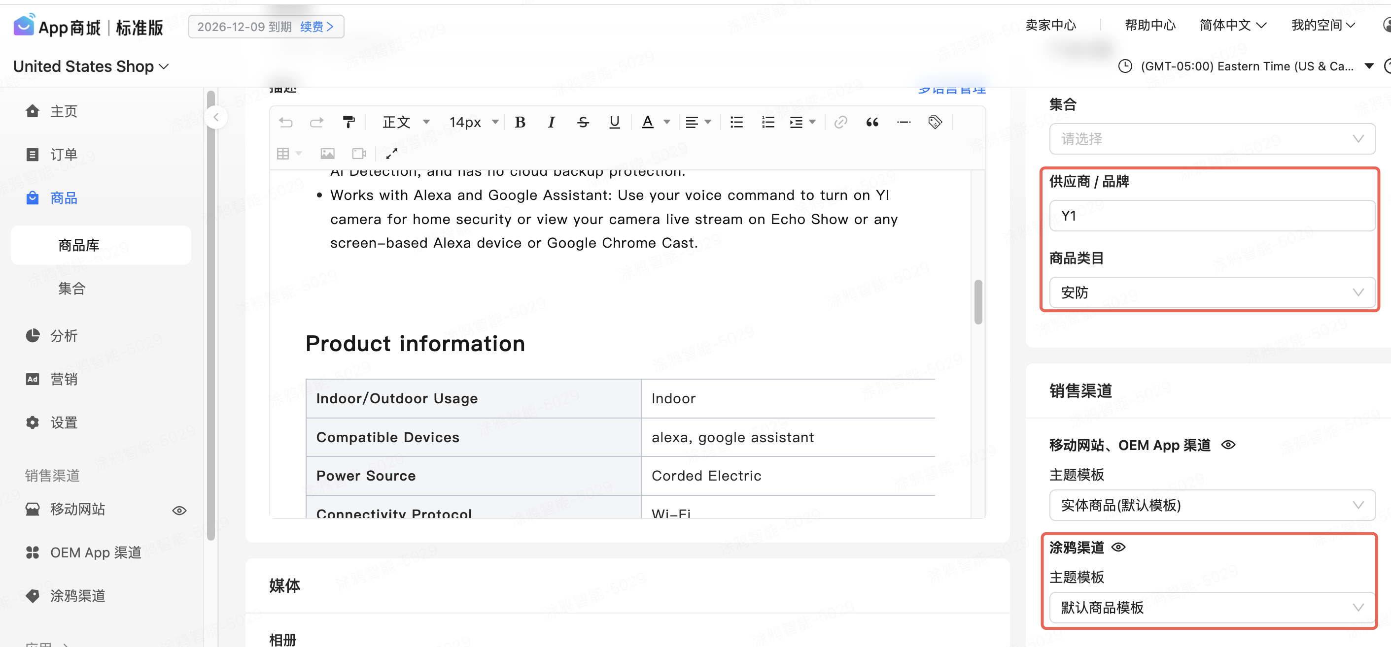This screenshot has width=1391, height=647.
Task: Select 集合 under the 商品 menu
Action: [72, 289]
